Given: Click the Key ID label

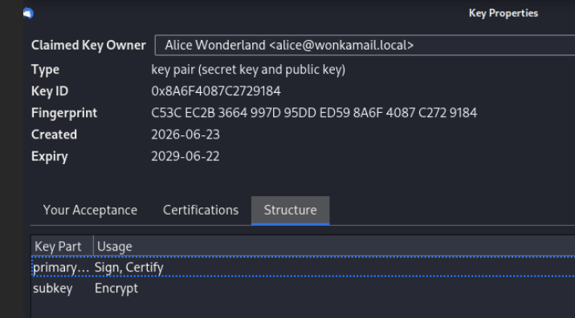Looking at the screenshot, I should point(50,91).
